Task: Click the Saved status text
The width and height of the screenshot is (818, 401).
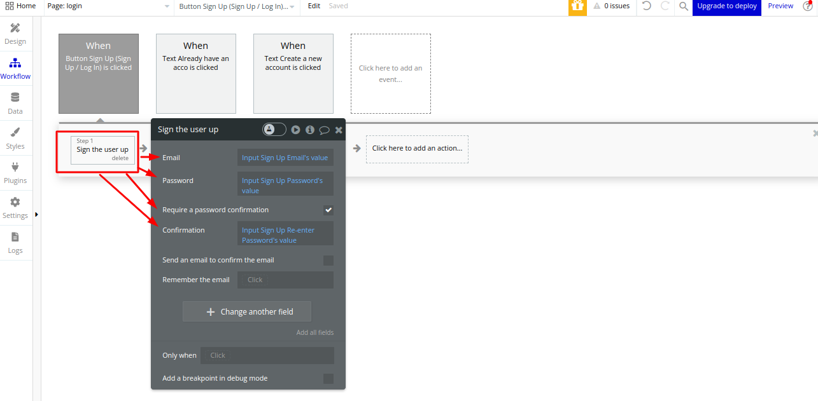Action: click(x=338, y=6)
